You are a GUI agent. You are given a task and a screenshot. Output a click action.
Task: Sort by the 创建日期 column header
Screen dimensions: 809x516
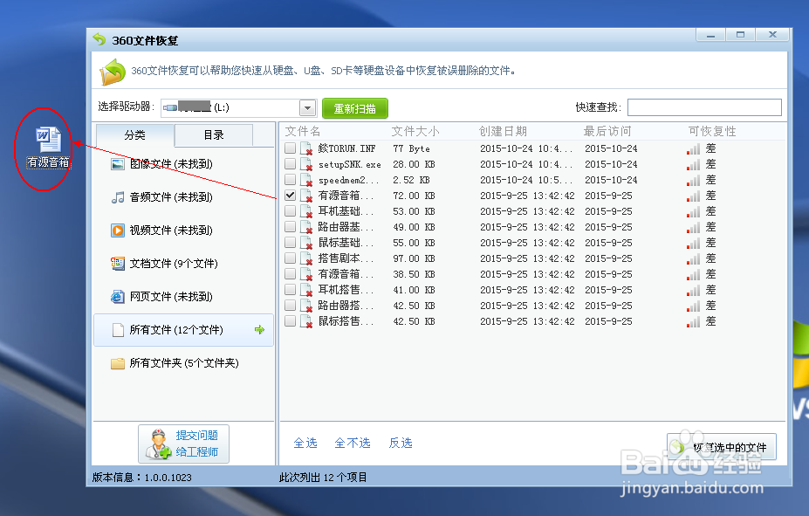503,131
